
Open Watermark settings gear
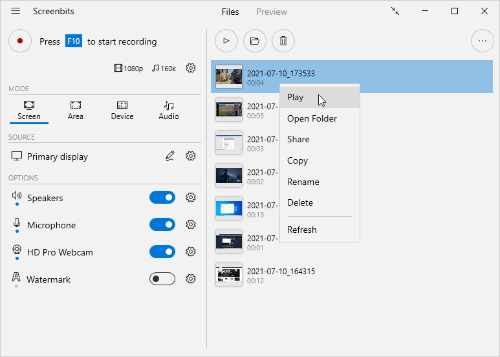point(191,279)
